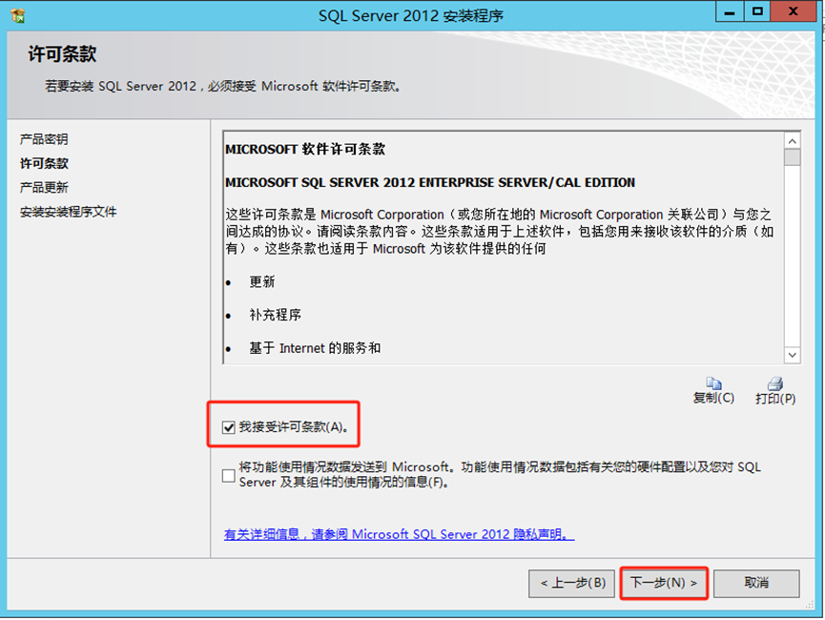The height and width of the screenshot is (620, 825).
Task: Click the ENTERPRISE SERVER/CAL EDITION heading
Action: [430, 182]
